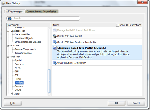Image resolution: width=150 pixels, height=110 pixels.
Task: Click the binoculars search icon
Action: point(10,18)
